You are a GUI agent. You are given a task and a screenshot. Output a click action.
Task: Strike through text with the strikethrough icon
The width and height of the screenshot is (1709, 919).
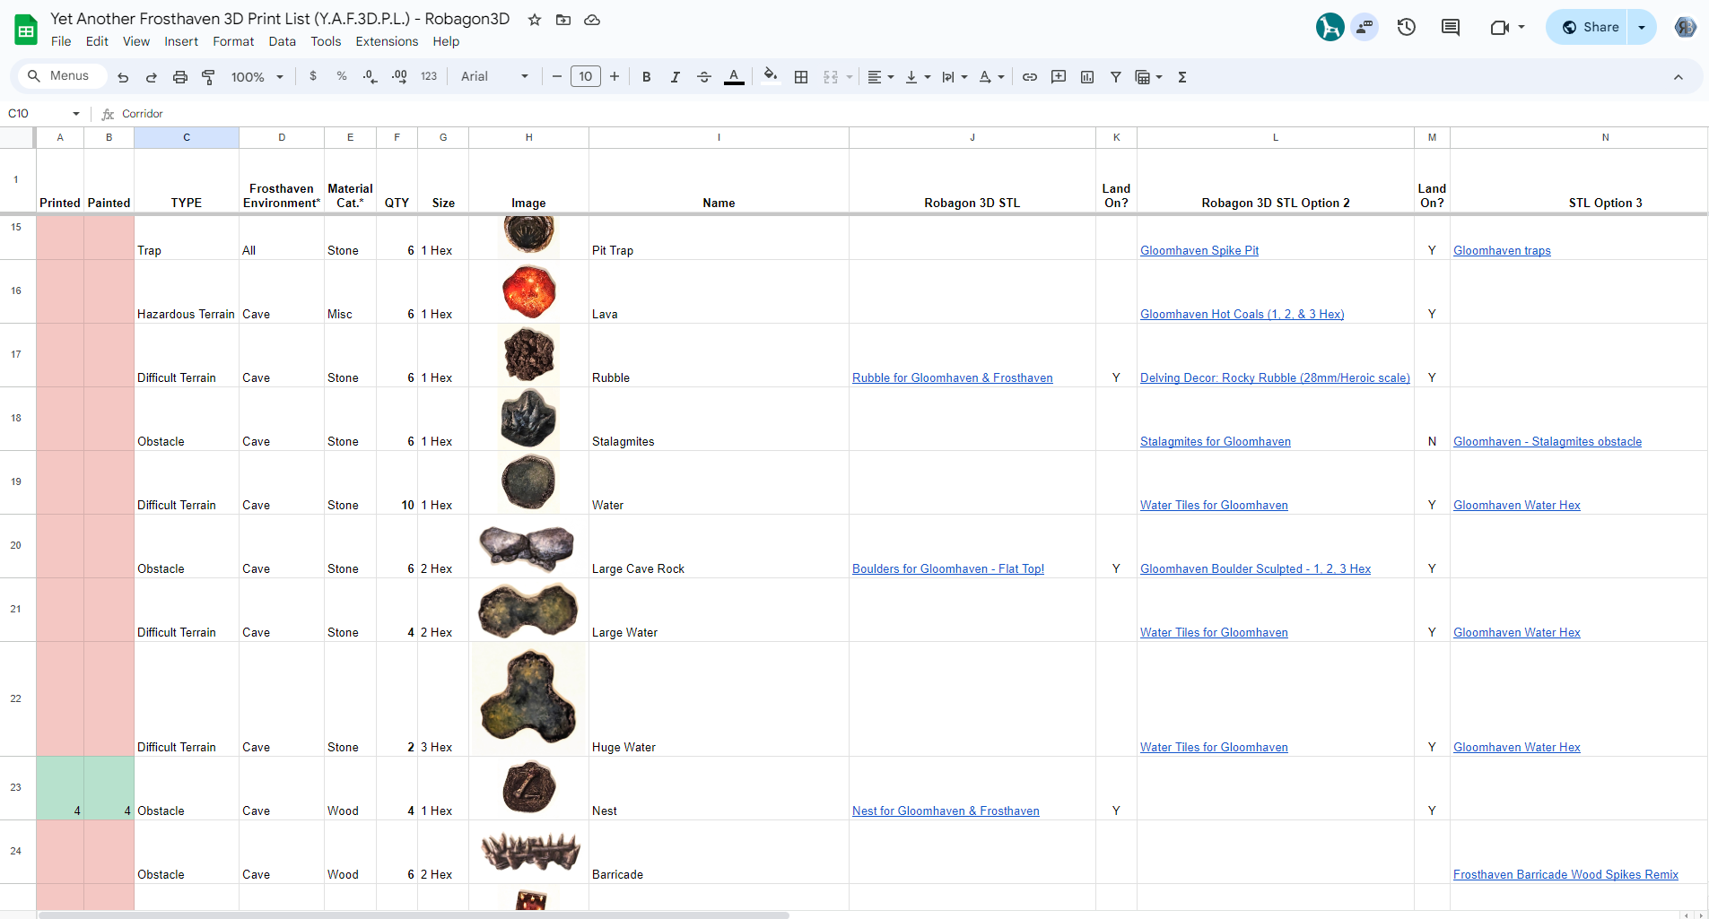click(704, 77)
